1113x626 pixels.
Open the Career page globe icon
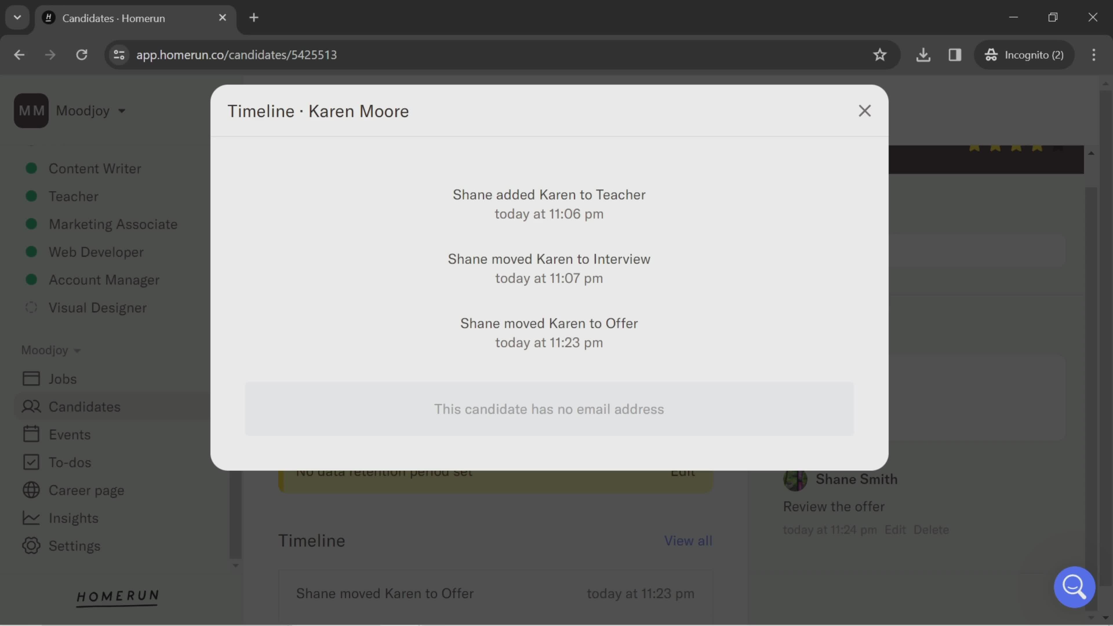pyautogui.click(x=31, y=490)
